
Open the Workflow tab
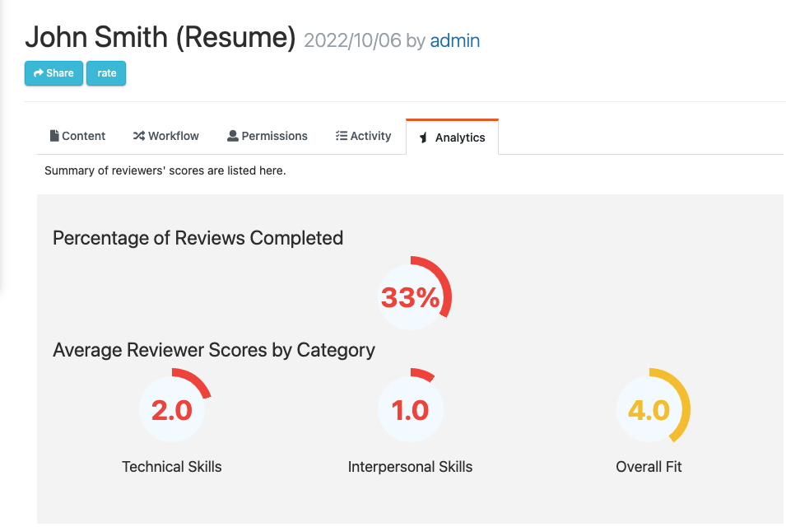(165, 135)
